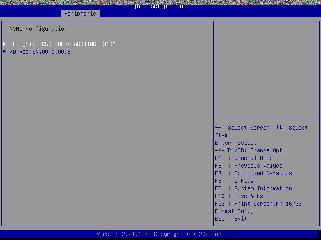Click the F8 Q-Flash hint
321x240 pixels.
coord(236,181)
